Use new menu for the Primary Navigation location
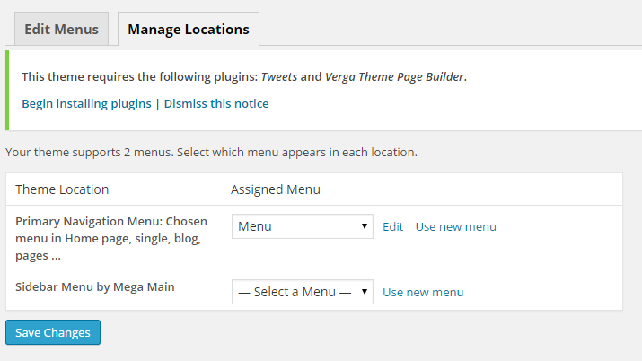Screen dimensions: 642x361 456,227
